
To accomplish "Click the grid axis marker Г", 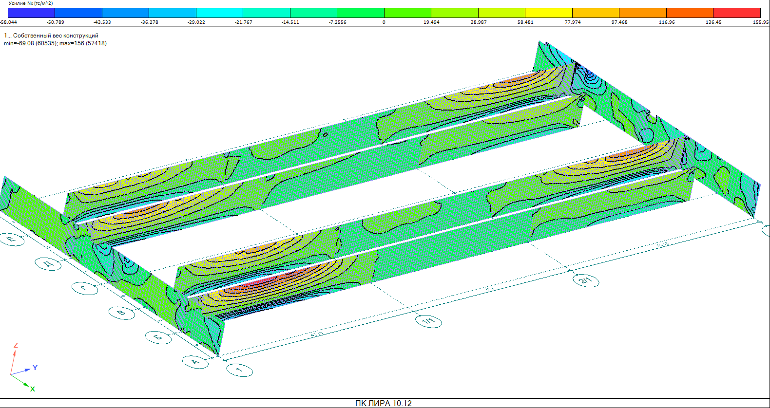I will click(84, 288).
